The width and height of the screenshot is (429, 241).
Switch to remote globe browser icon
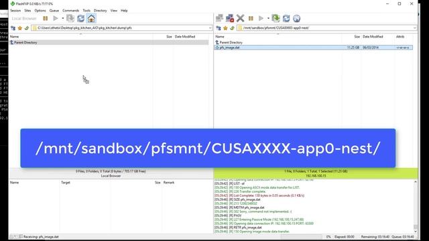pyautogui.click(x=296, y=18)
